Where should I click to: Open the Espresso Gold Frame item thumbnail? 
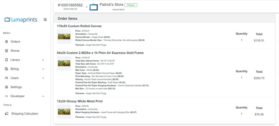[x=64, y=64]
